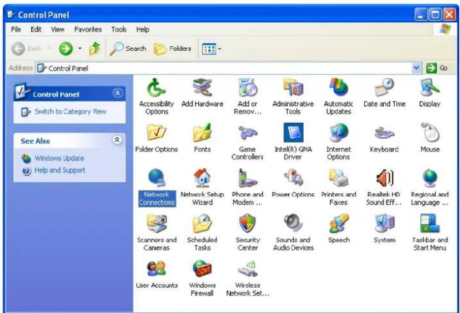Open the Favorites menu
The height and width of the screenshot is (313, 460).
pyautogui.click(x=88, y=29)
